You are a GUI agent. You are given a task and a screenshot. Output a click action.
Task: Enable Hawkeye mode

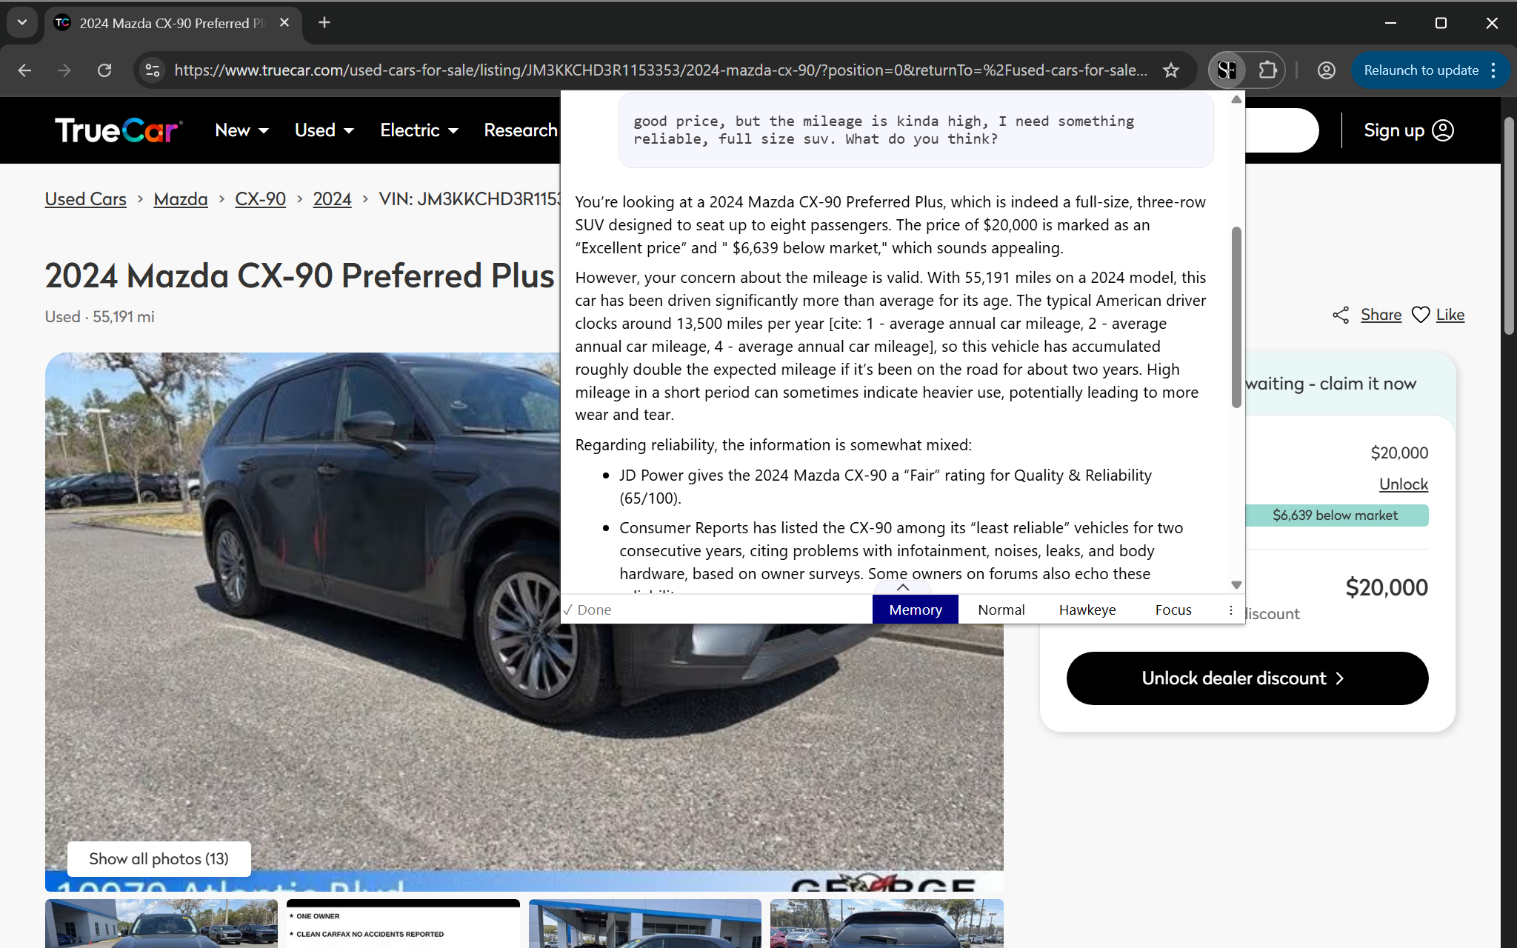pyautogui.click(x=1087, y=610)
